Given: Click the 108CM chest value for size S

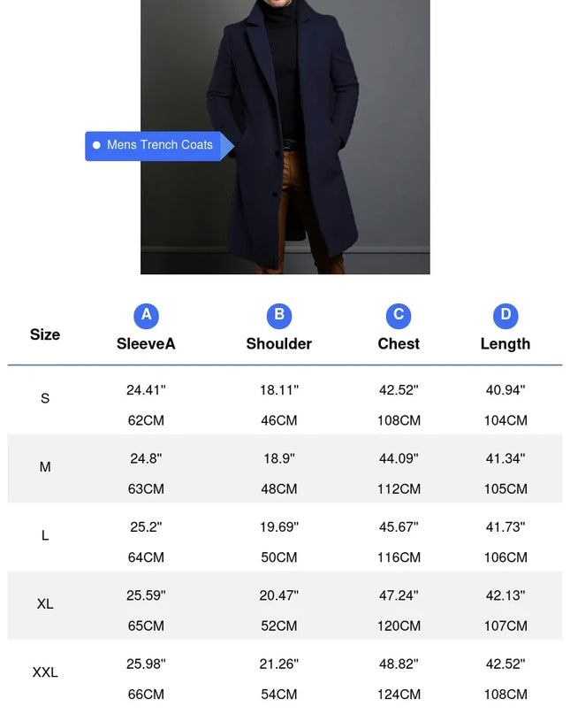Looking at the screenshot, I should (x=399, y=420).
